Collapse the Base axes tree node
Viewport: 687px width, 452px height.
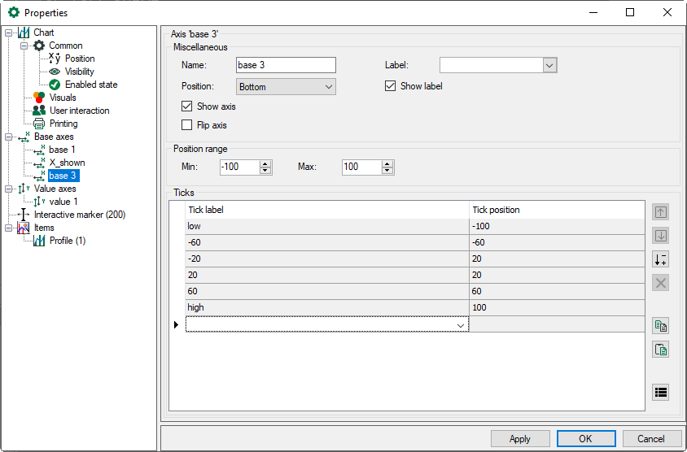9,137
